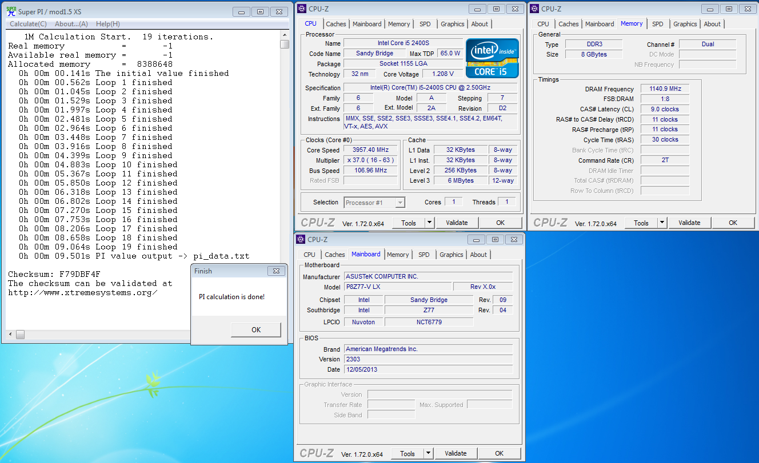Select CPU tab in Memory window
Screen dimensions: 759x463
click(544, 24)
